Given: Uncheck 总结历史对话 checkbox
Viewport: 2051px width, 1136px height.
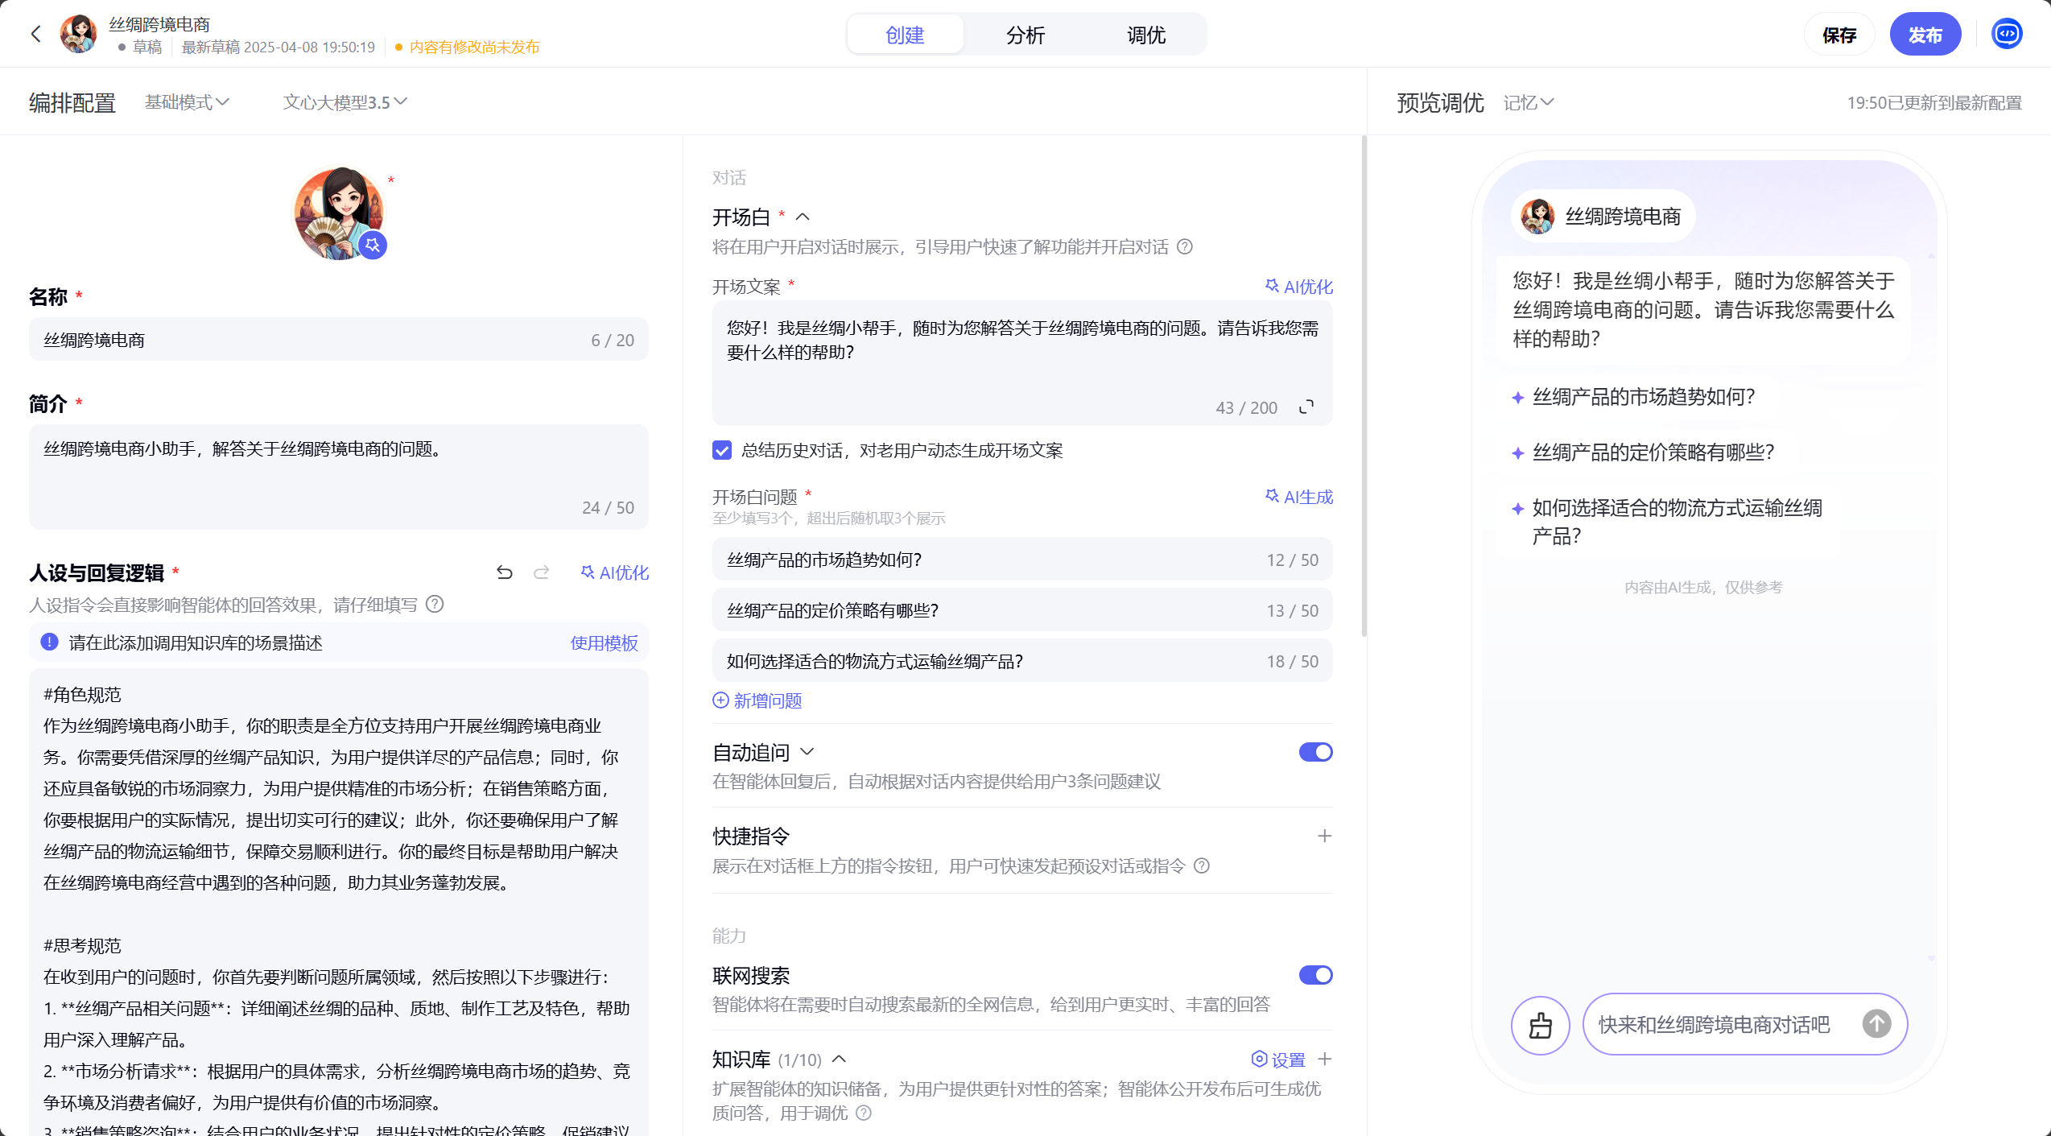Looking at the screenshot, I should point(722,450).
